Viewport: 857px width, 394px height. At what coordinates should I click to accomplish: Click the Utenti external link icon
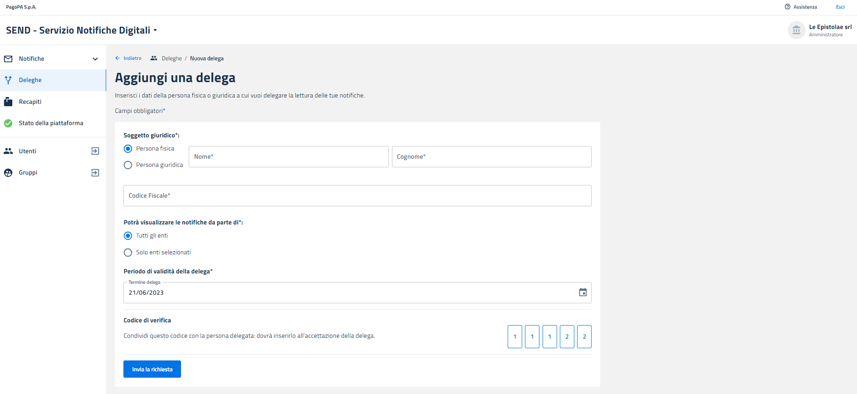[95, 151]
